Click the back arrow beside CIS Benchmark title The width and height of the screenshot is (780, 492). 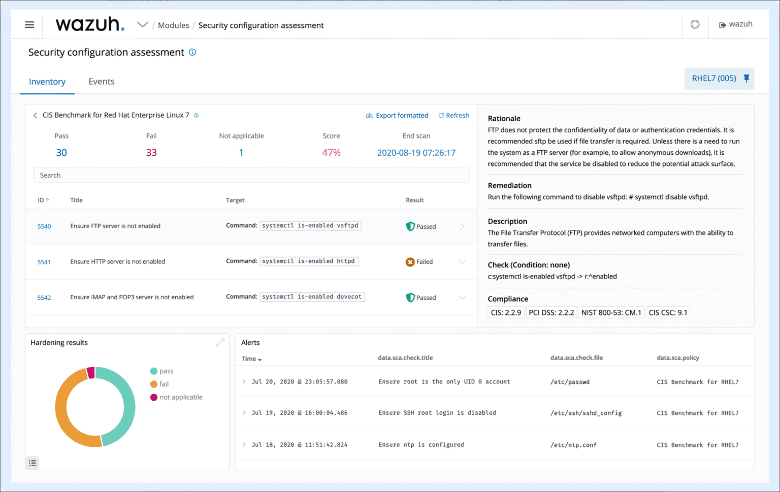tap(35, 115)
